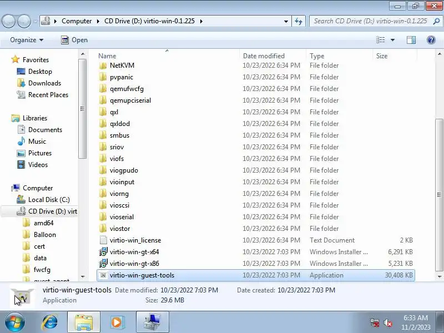
Task: Sort by the Size column header
Action: point(395,56)
